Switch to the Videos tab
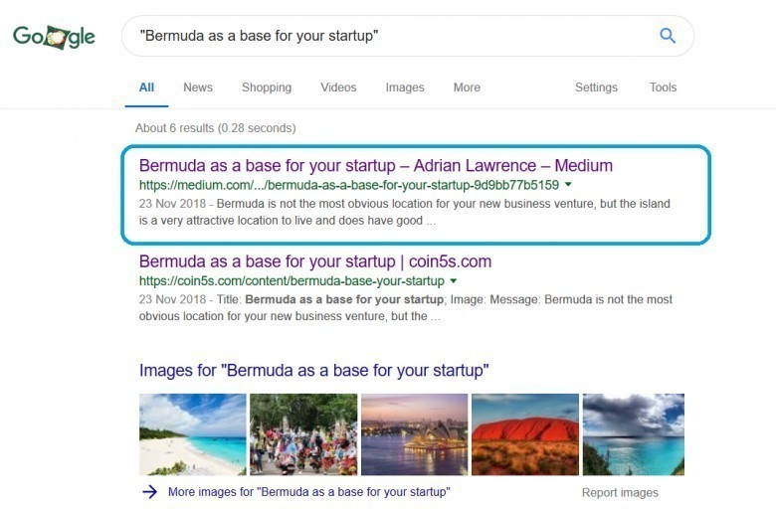Image resolution: width=776 pixels, height=509 pixels. tap(338, 87)
